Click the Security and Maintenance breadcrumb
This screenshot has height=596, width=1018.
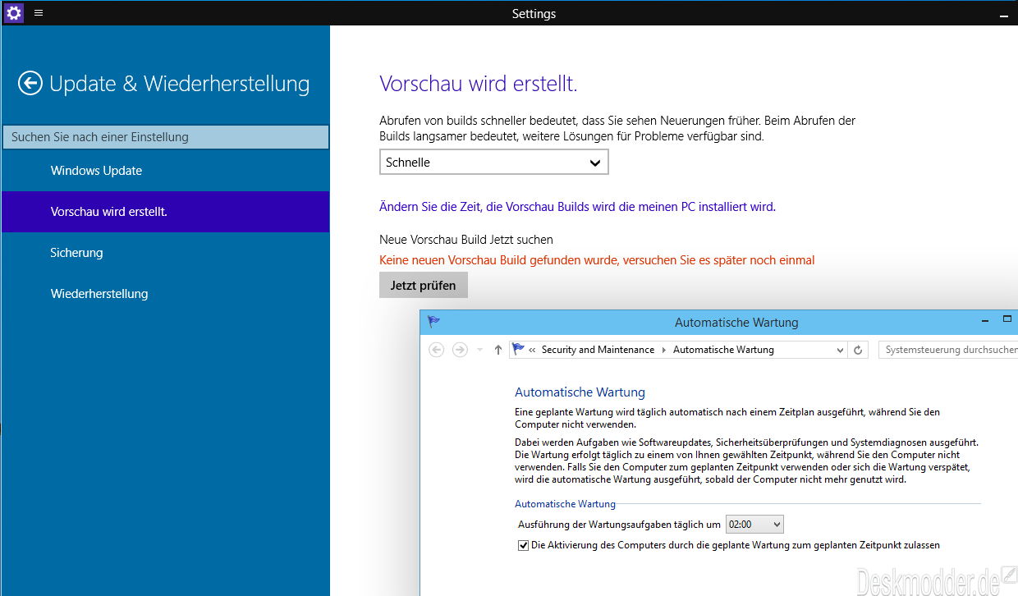[598, 350]
